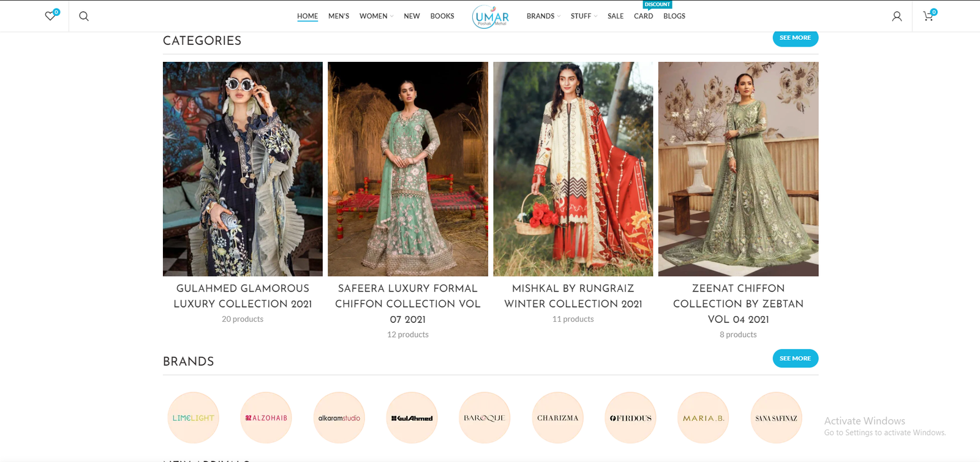The height and width of the screenshot is (462, 980).
Task: Click the Umar Poshak Mehal logo
Action: pyautogui.click(x=491, y=17)
